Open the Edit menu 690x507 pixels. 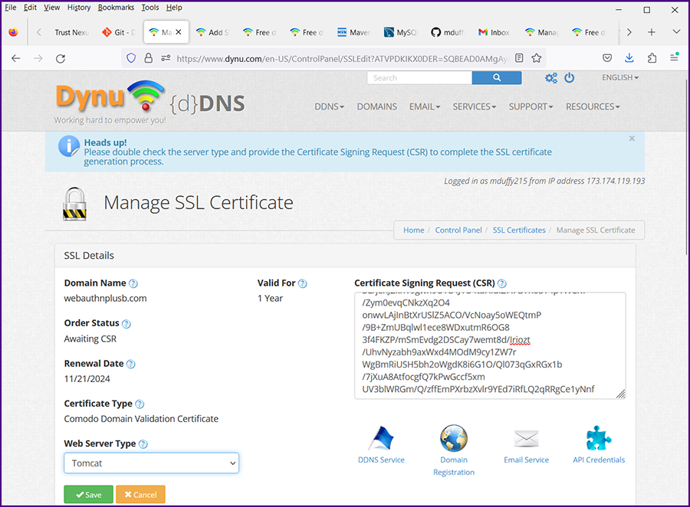tap(30, 8)
